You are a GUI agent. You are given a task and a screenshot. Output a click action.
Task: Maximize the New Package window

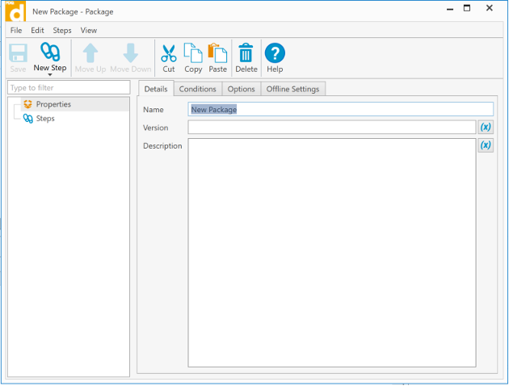click(x=467, y=8)
